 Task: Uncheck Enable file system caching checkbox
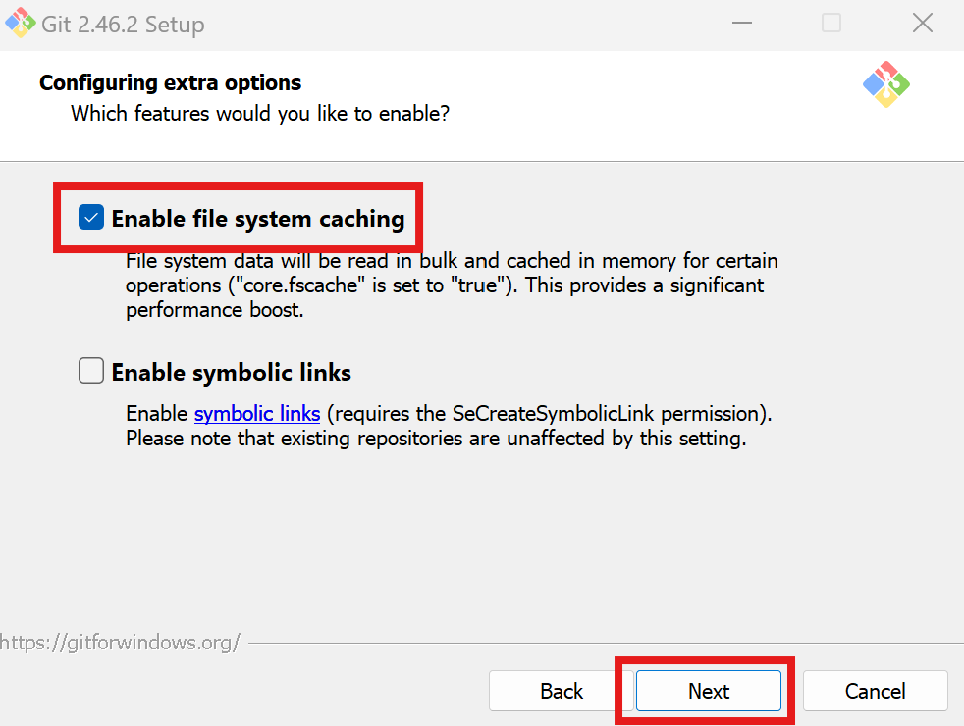coord(91,218)
